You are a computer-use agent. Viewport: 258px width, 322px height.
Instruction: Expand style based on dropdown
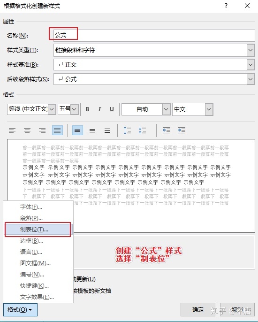click(x=250, y=65)
